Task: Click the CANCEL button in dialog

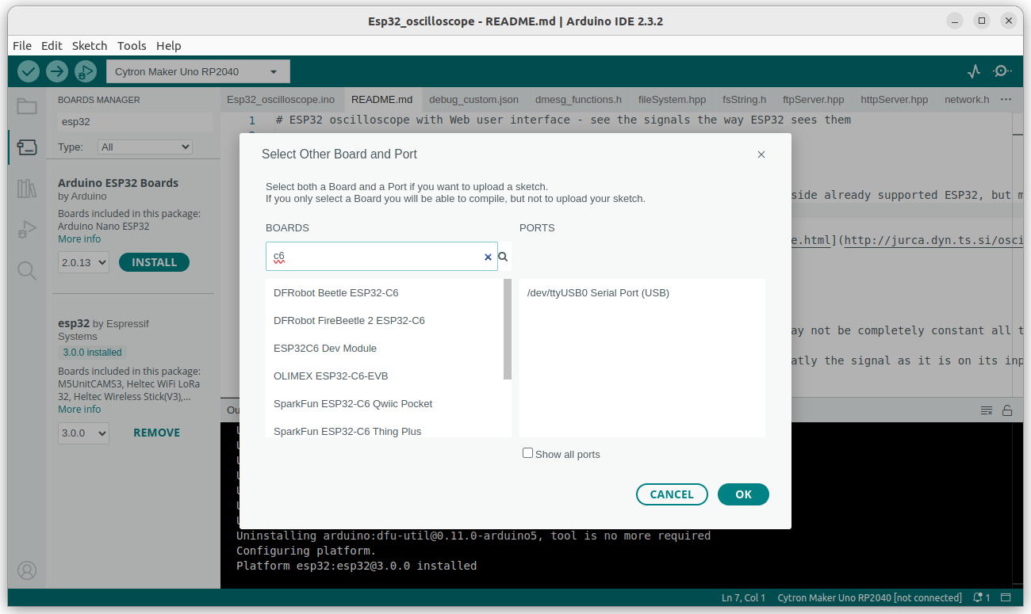Action: [672, 494]
